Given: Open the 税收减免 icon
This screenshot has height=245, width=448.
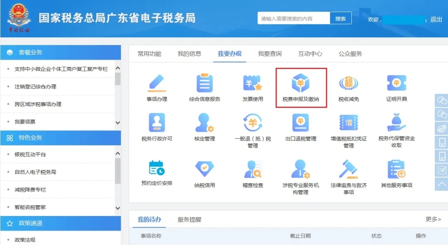Looking at the screenshot, I should coord(348,84).
